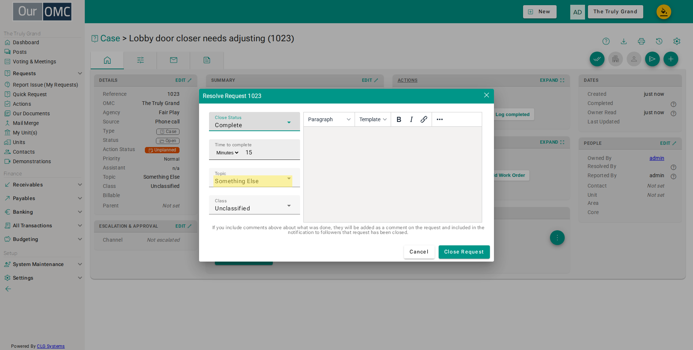The width and height of the screenshot is (693, 350).
Task: Open the sliders settings tab
Action: [140, 60]
